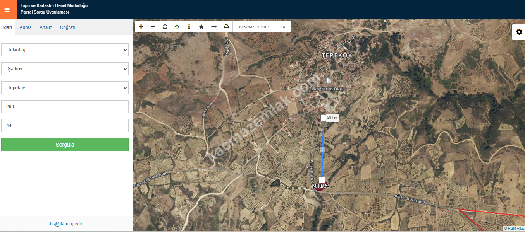Click the cbs@tkgm.gov.tr email link
This screenshot has height=232, width=525.
65,224
